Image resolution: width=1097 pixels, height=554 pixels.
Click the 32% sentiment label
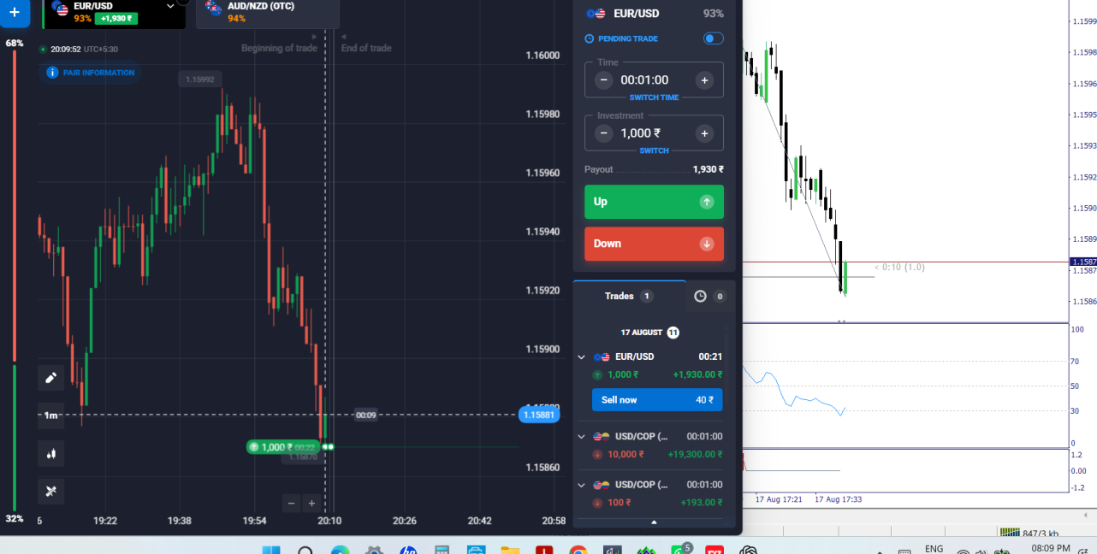15,519
